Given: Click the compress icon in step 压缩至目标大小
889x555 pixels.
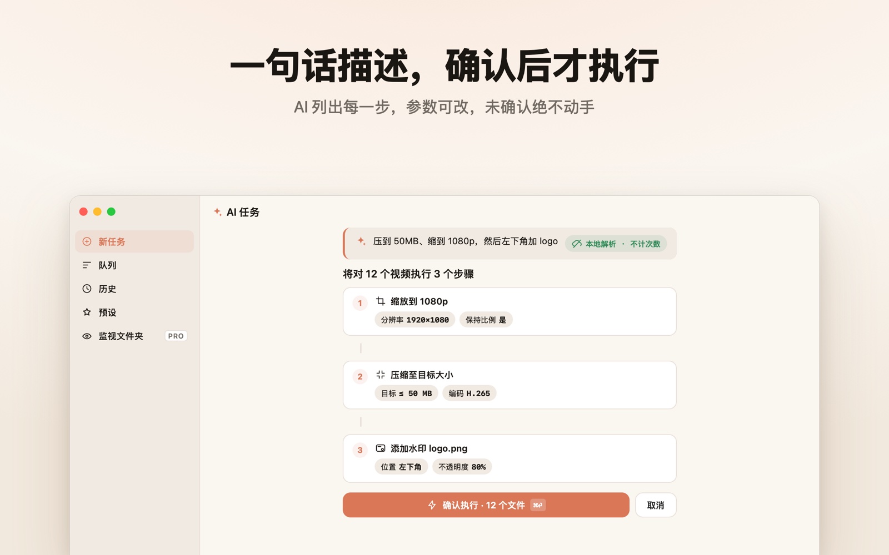Looking at the screenshot, I should (x=381, y=375).
